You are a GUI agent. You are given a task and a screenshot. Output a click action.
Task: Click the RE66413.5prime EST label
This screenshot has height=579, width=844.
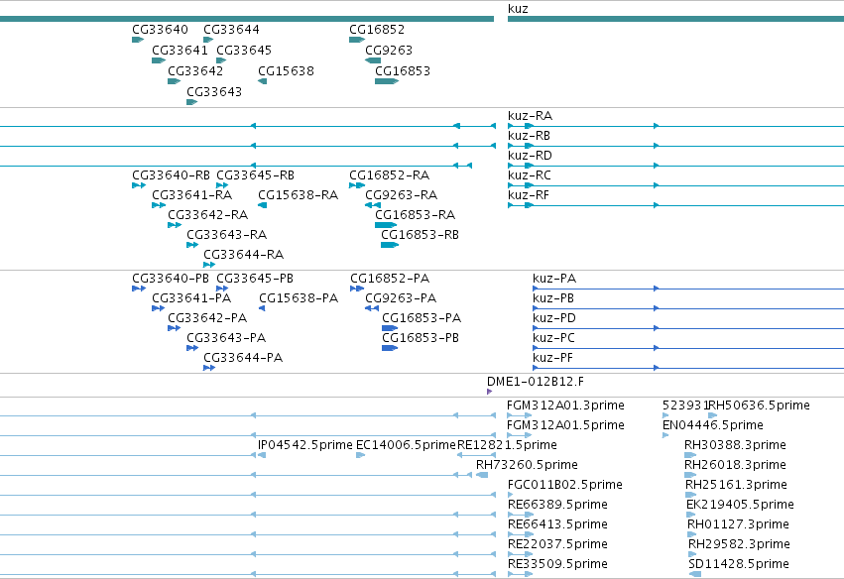pos(557,524)
